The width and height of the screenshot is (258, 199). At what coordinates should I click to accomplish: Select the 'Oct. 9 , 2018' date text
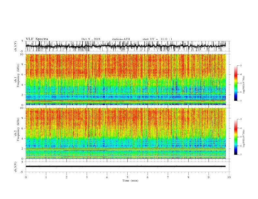tap(91, 39)
